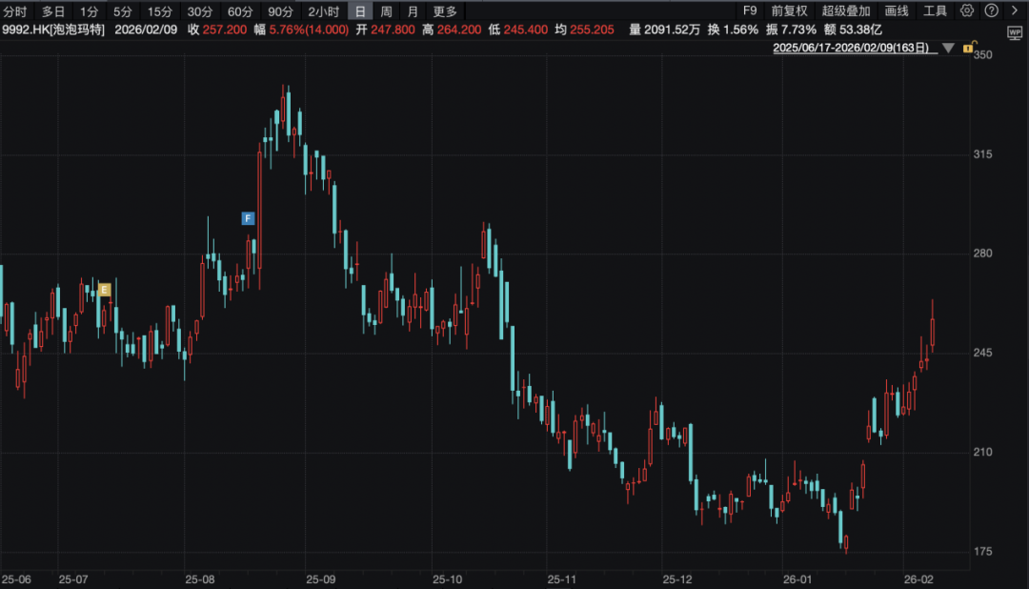Select the 30分 interval tab
This screenshot has width=1029, height=589.
199,11
